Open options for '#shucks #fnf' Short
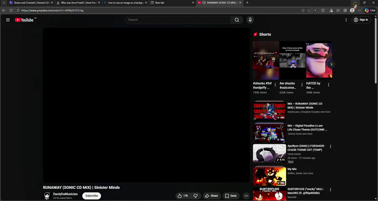Image resolution: width=378 pixels, height=201 pixels. tap(275, 85)
